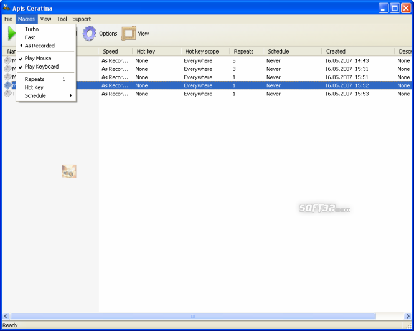Click Everywhere scope in the 14:43 row
The width and height of the screenshot is (414, 331).
click(x=198, y=60)
